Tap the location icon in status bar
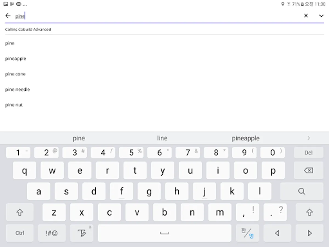The image size is (329, 247). click(x=283, y=4)
